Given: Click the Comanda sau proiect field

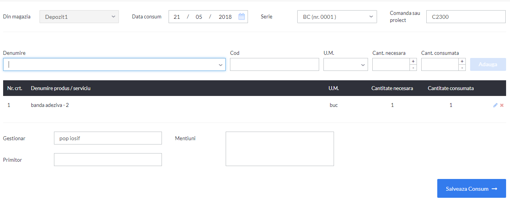Looking at the screenshot, I should point(466,16).
